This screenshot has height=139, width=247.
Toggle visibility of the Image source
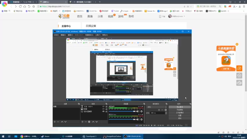coord(103,109)
